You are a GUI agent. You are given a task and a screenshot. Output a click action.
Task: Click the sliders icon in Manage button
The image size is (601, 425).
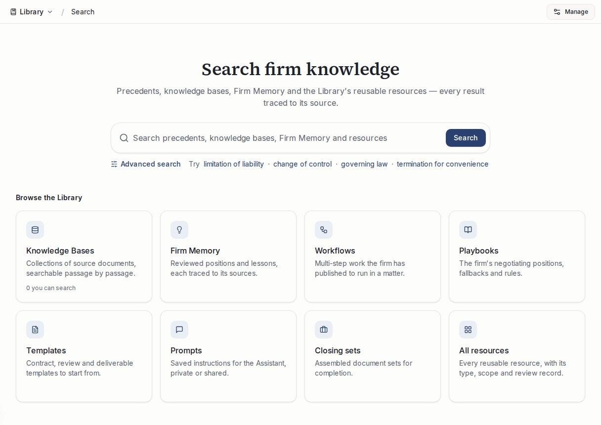click(557, 12)
